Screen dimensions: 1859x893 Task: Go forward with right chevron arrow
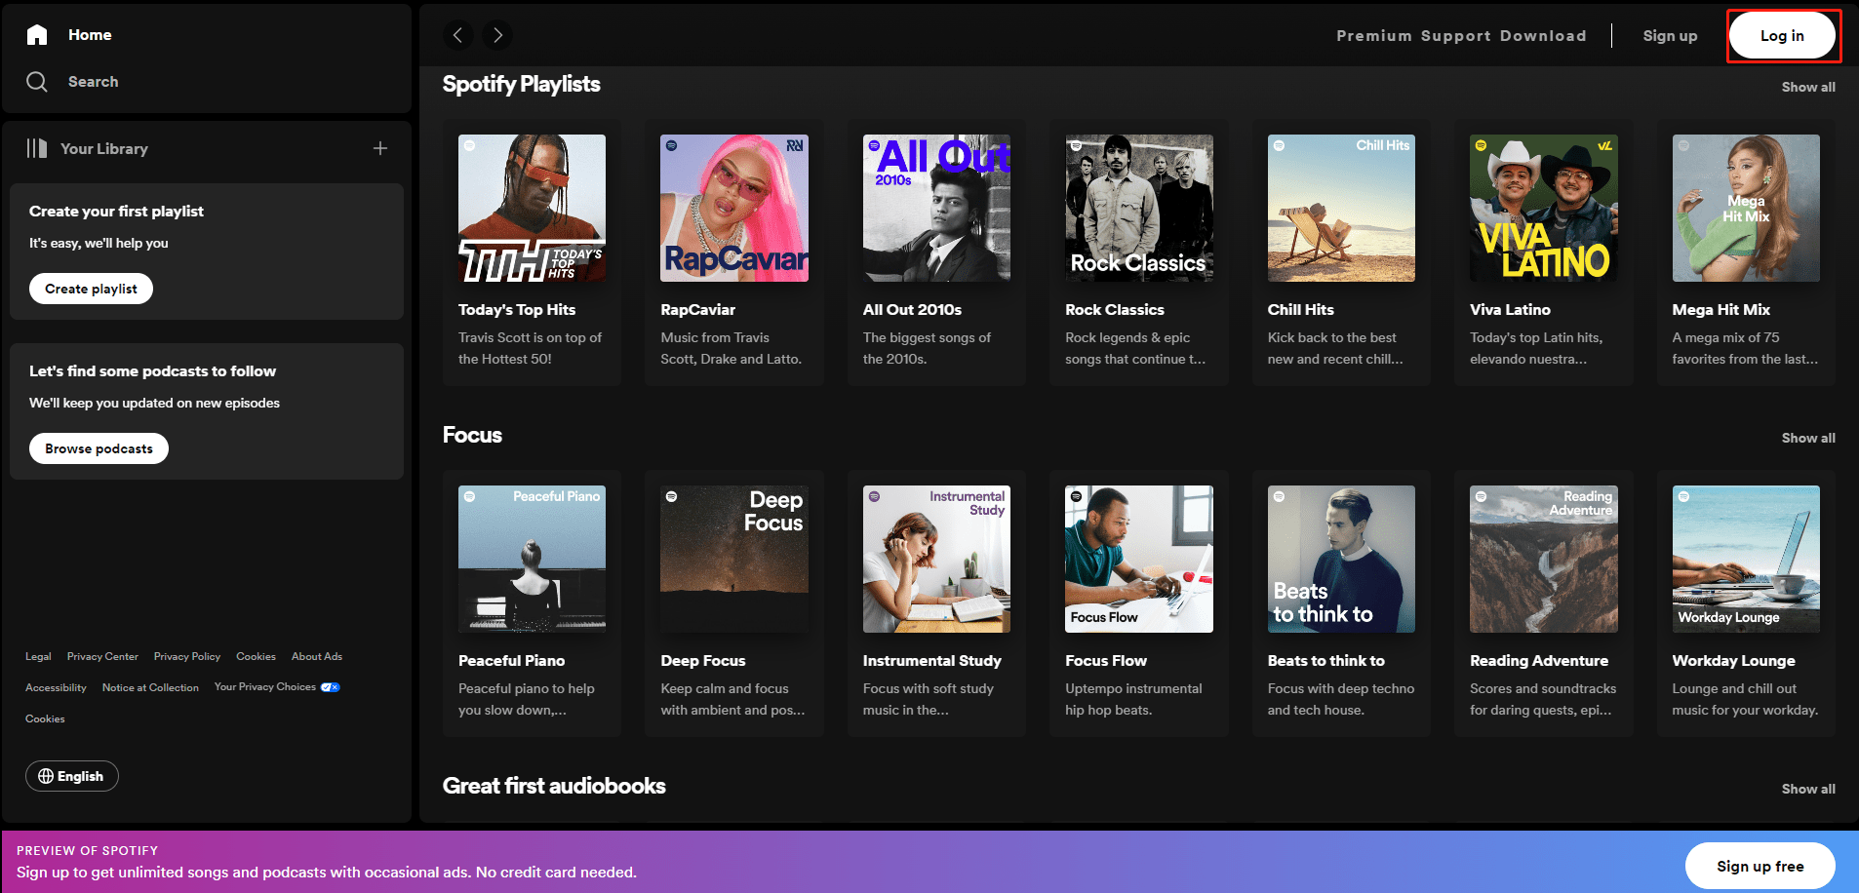tap(497, 35)
